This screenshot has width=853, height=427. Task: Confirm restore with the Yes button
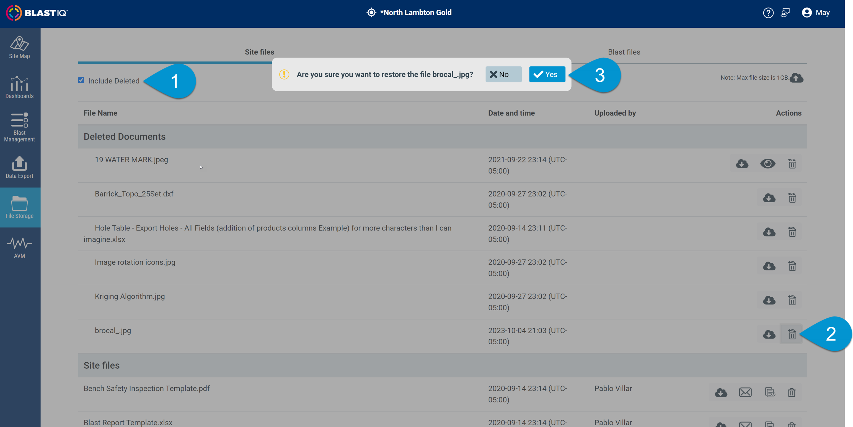tap(547, 74)
